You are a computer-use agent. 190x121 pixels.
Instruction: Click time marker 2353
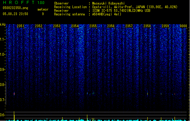coord(57,26)
